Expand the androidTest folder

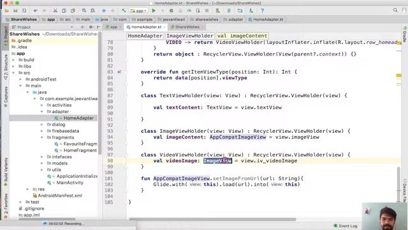tap(20, 79)
